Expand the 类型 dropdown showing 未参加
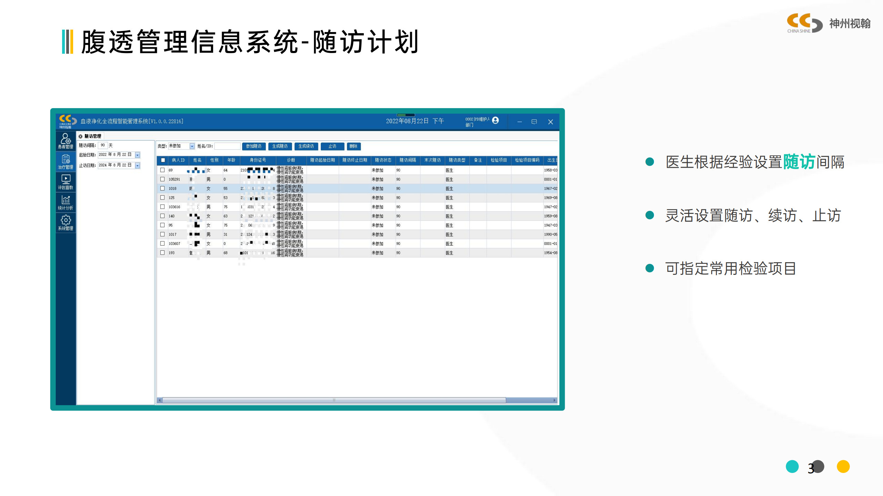 192,146
